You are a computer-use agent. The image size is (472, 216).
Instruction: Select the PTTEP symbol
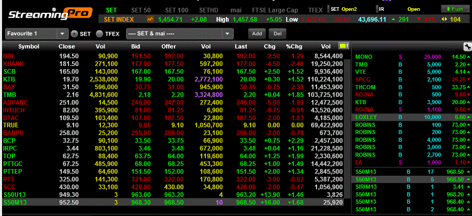point(13,171)
